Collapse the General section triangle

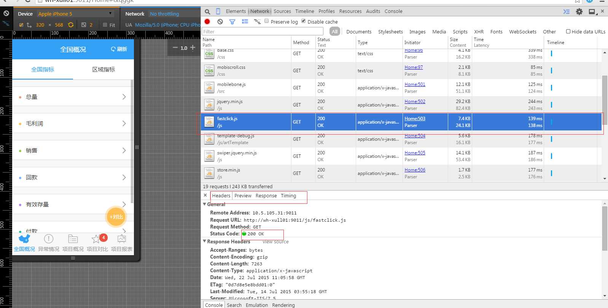[x=204, y=204]
